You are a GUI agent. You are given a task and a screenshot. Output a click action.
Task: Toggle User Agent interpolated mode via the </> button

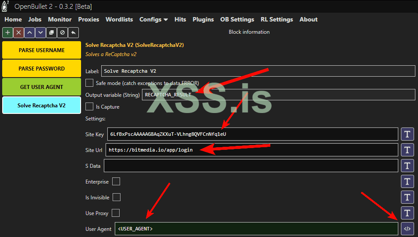tap(407, 229)
